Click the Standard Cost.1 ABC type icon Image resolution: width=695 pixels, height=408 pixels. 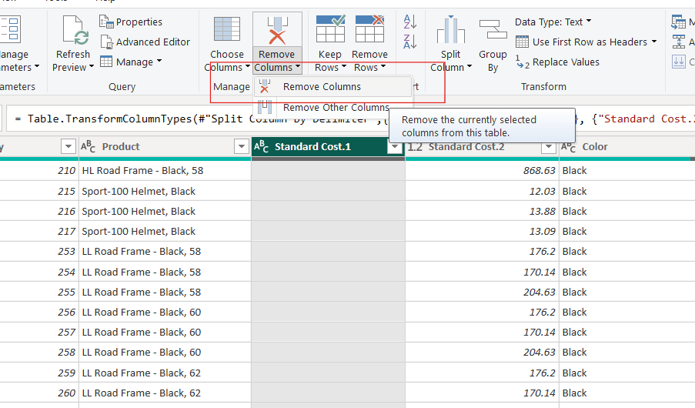pos(261,146)
